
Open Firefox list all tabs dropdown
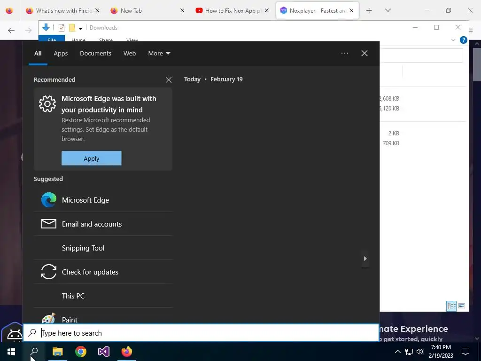[388, 10]
